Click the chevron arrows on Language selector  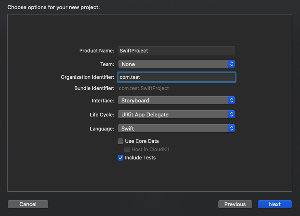click(x=232, y=128)
